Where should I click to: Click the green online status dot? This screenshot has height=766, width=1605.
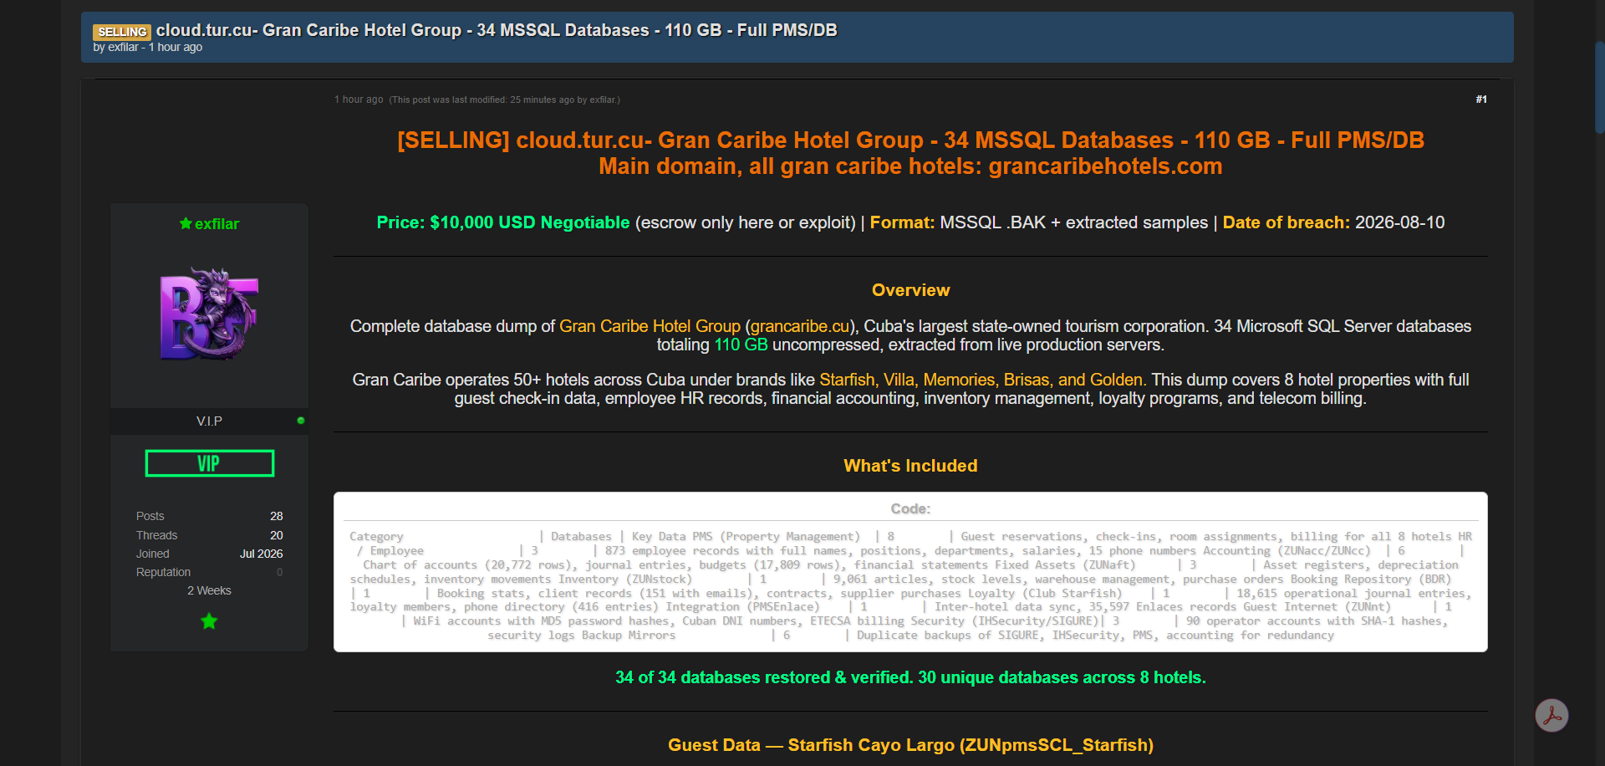pyautogui.click(x=301, y=421)
